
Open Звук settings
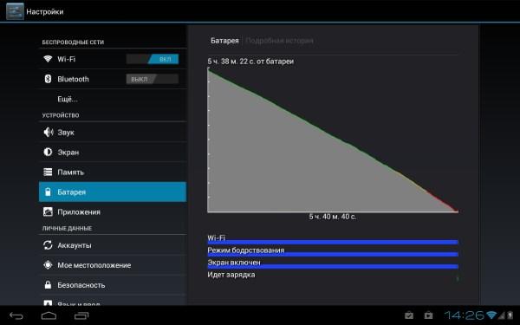[113, 132]
